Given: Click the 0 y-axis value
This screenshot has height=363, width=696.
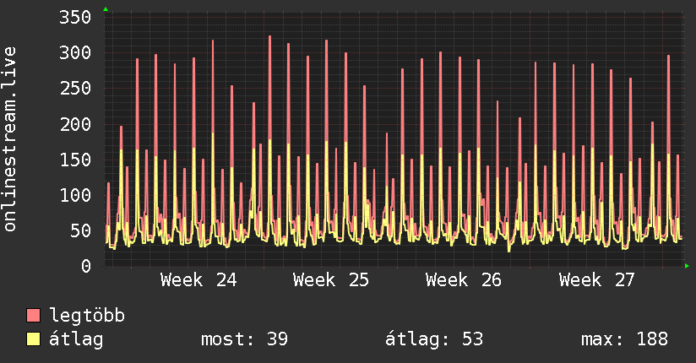Looking at the screenshot, I should point(86,266).
